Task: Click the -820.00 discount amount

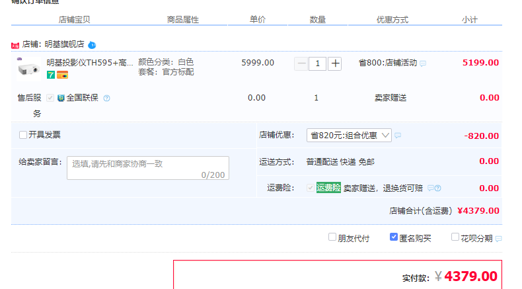Action: click(x=482, y=136)
